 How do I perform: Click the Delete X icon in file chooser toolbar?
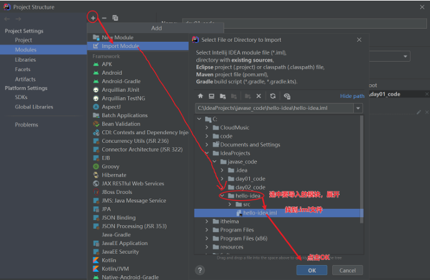pos(259,96)
